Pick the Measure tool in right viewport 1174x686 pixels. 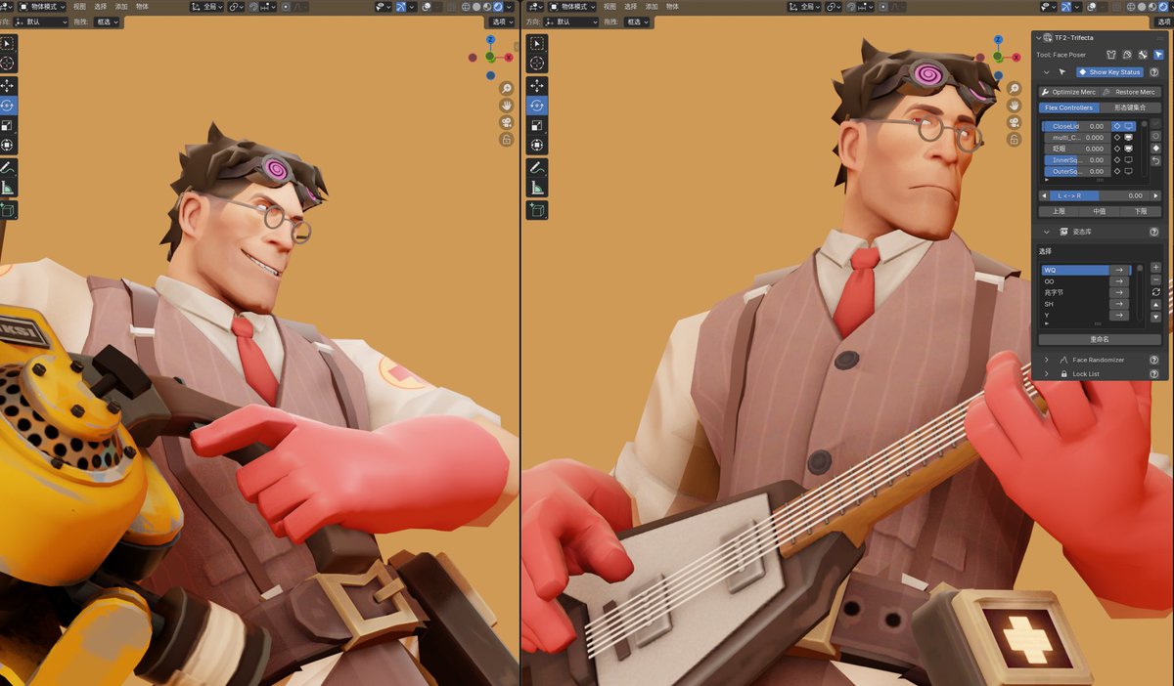click(537, 188)
